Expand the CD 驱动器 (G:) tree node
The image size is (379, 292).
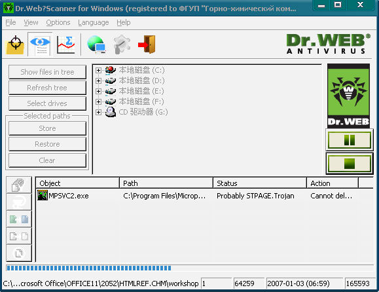[98, 112]
